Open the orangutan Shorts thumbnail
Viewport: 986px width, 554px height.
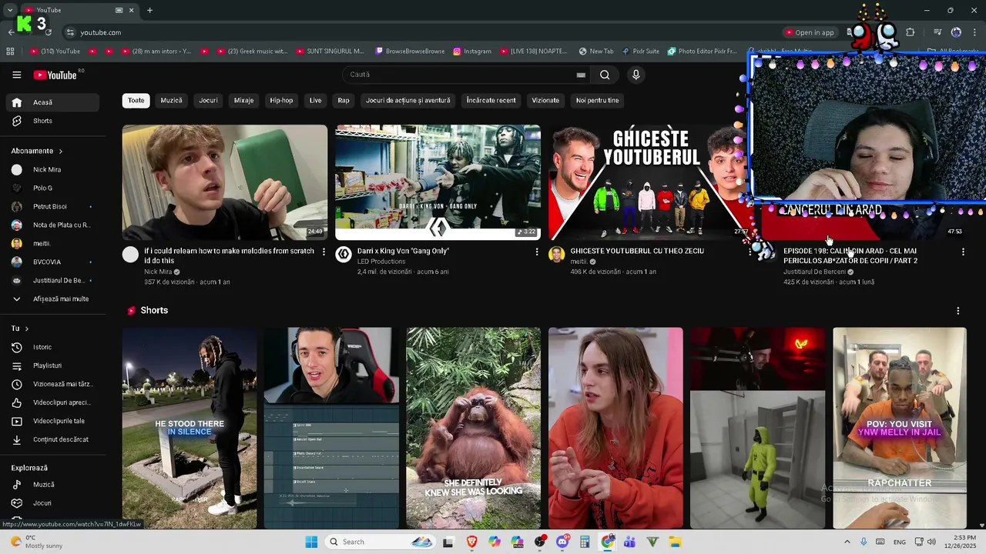(x=474, y=428)
